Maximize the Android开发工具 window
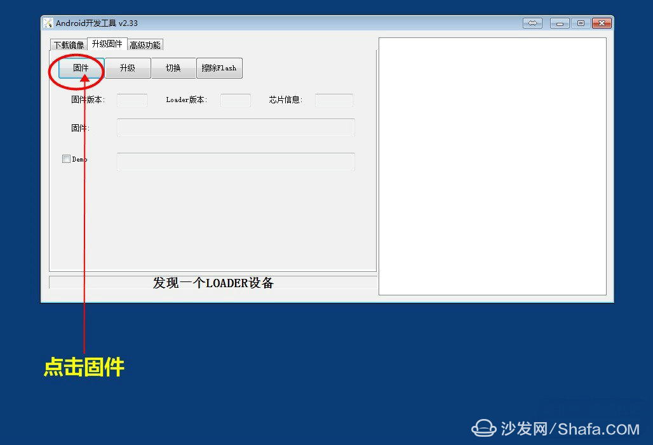Image resolution: width=653 pixels, height=445 pixels. pyautogui.click(x=581, y=23)
